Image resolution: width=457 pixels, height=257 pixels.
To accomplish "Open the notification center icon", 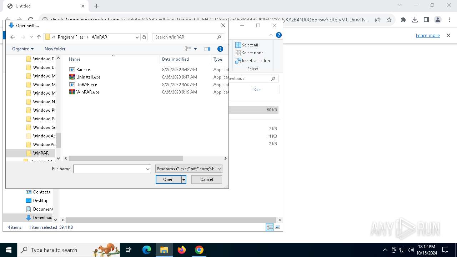I will [x=445, y=250].
